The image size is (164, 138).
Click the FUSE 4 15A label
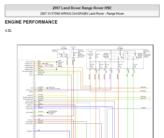tap(121, 66)
